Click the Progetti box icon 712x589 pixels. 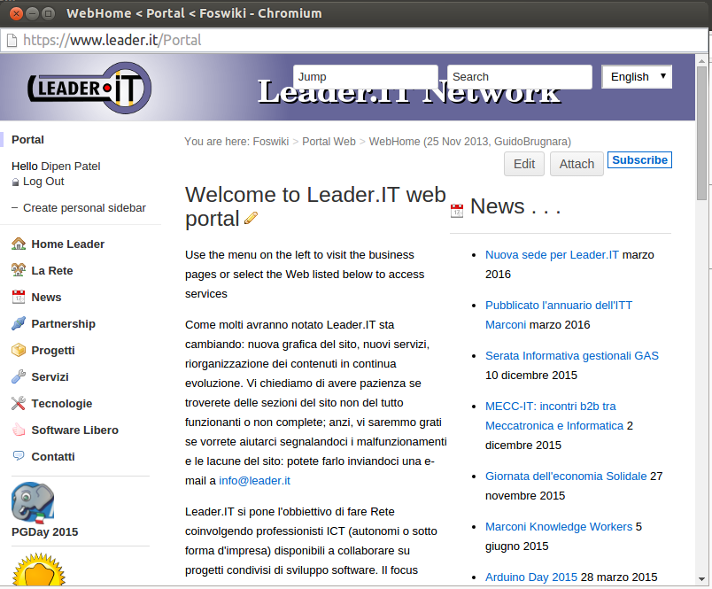pos(19,350)
